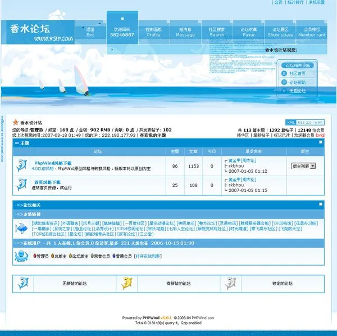
Task: Click the 打开在线列表 link
Action: pos(148,256)
